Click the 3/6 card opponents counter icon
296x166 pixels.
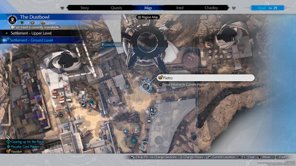click(32, 23)
